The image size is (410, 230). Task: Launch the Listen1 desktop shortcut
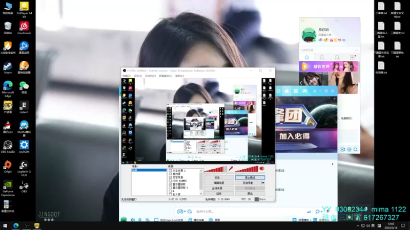[24, 107]
